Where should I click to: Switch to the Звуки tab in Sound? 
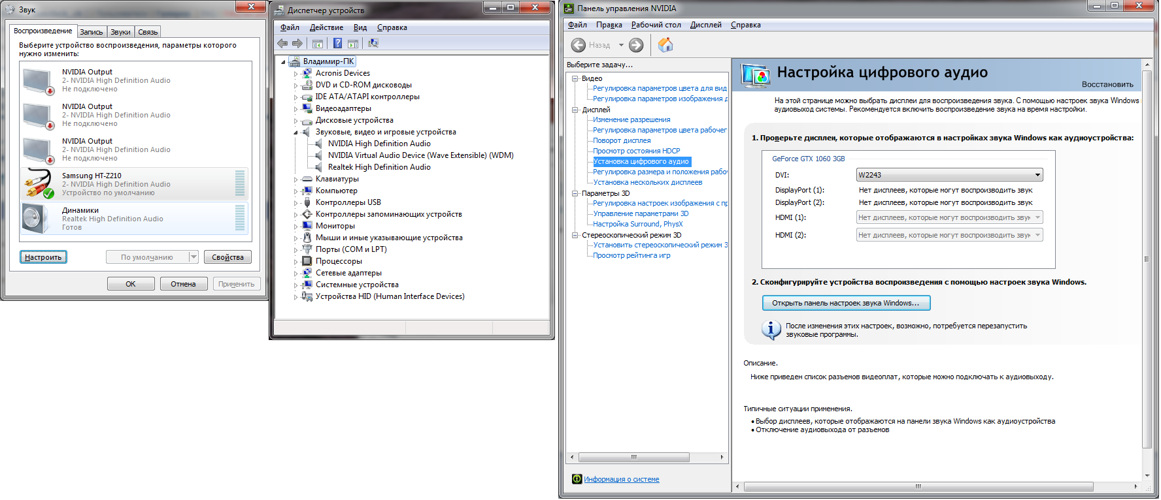(120, 32)
